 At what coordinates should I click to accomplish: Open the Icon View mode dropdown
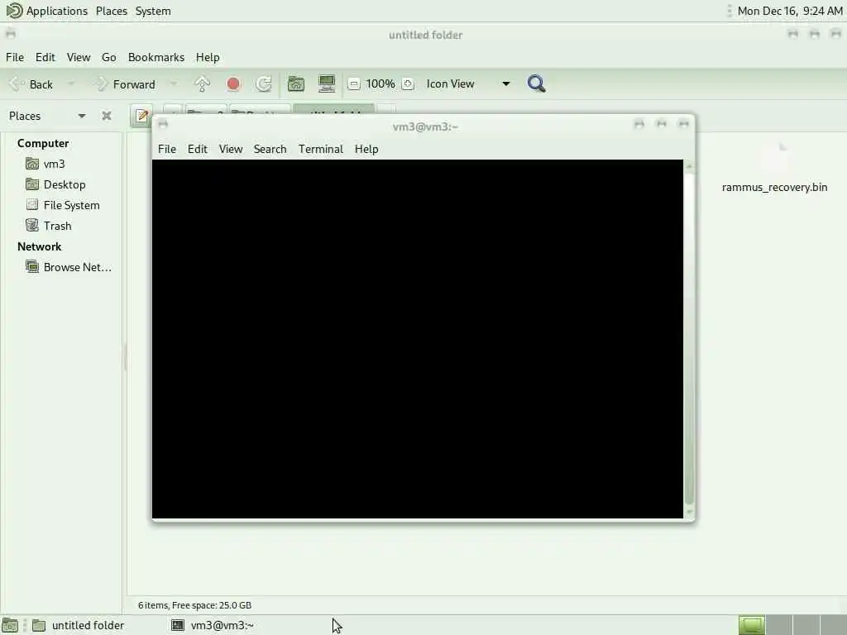point(468,84)
